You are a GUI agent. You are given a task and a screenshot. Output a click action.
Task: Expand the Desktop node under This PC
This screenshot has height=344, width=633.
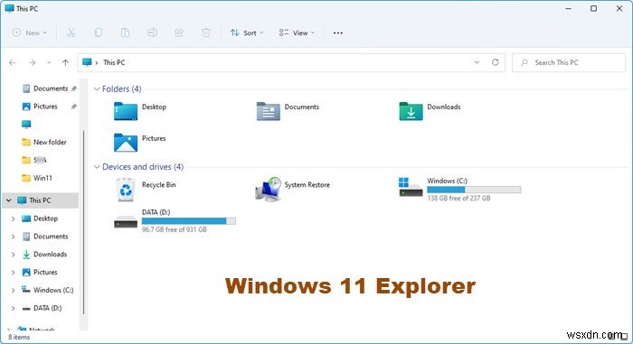click(13, 218)
